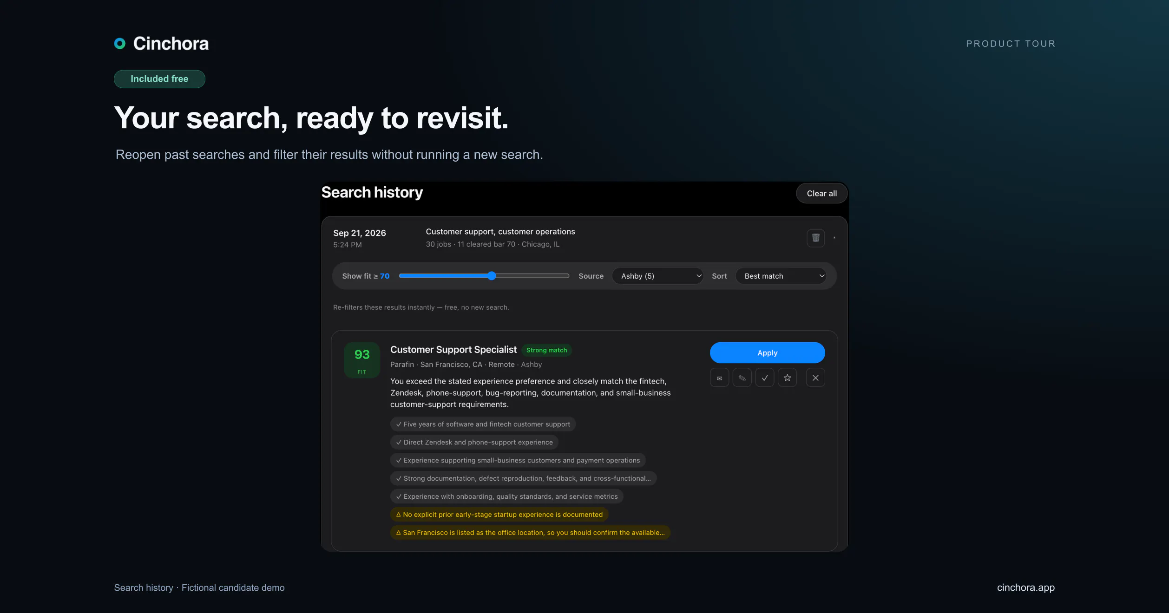The height and width of the screenshot is (613, 1169).
Task: Open the Sort dropdown showing Best match
Action: pyautogui.click(x=781, y=276)
